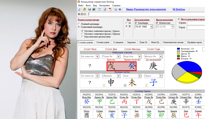Click the red 午 glyph under Лошадь
This screenshot has width=206, height=119.
coord(198,115)
